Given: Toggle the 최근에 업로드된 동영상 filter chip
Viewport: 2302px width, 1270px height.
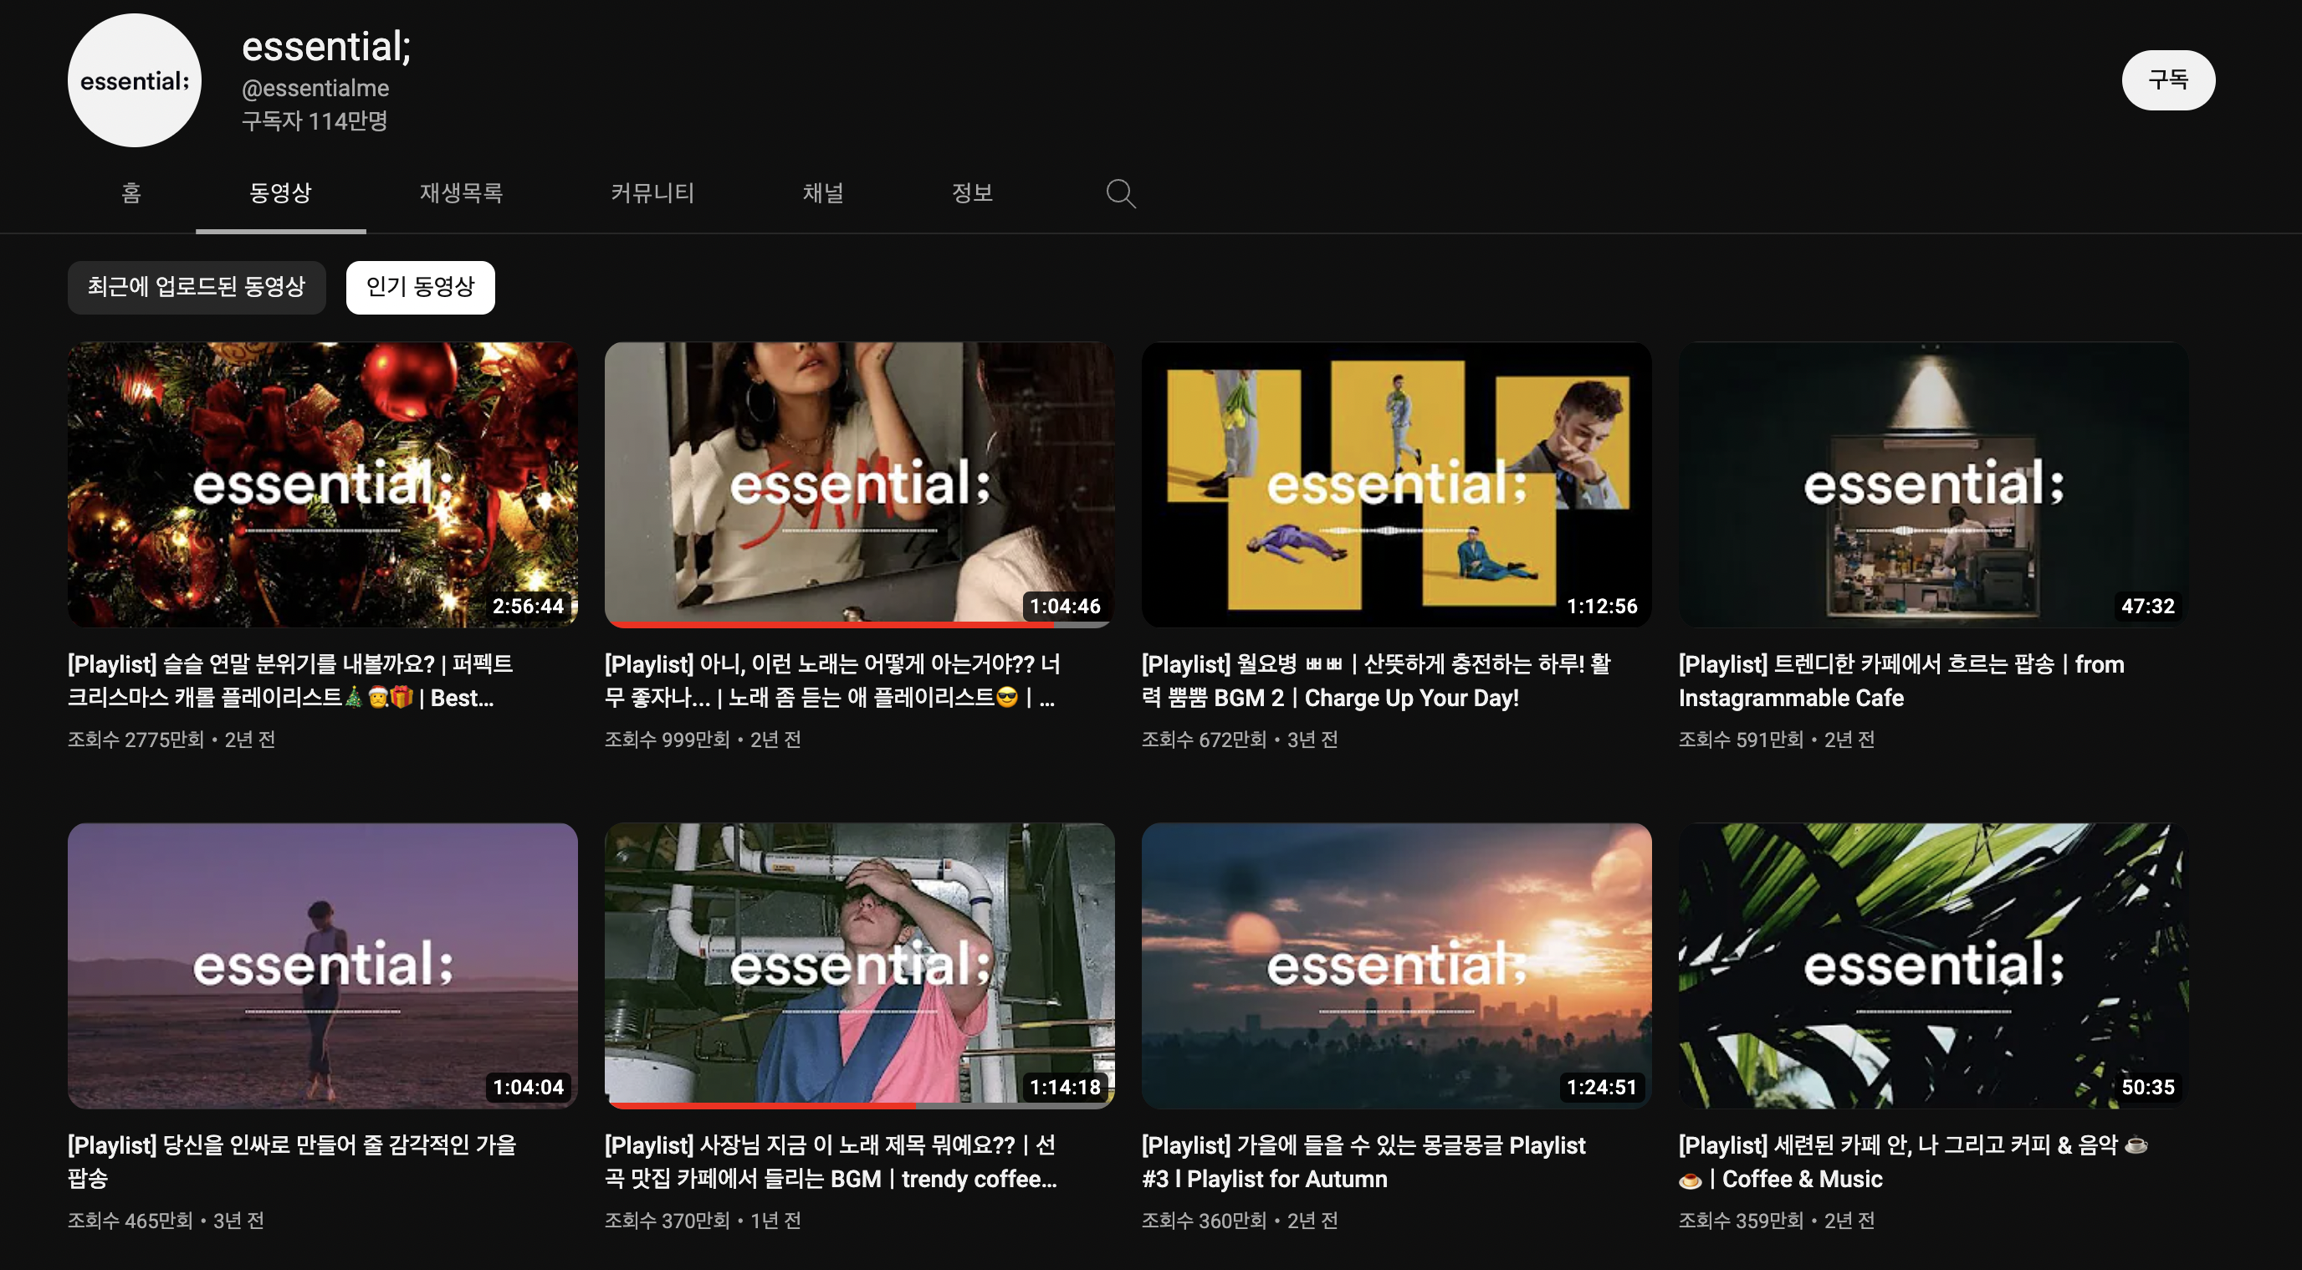Looking at the screenshot, I should (x=197, y=287).
